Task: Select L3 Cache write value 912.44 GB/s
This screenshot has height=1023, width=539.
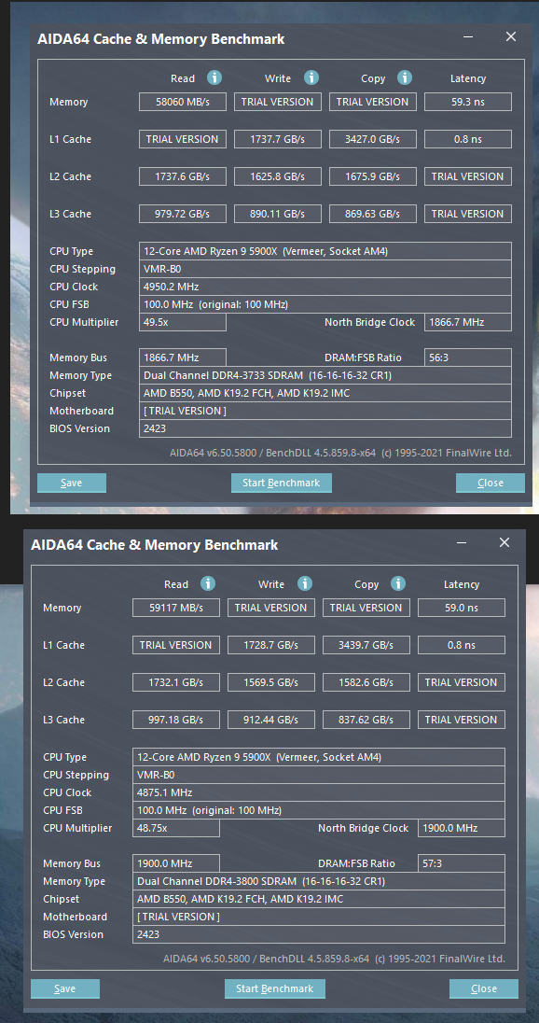Action: (x=271, y=719)
